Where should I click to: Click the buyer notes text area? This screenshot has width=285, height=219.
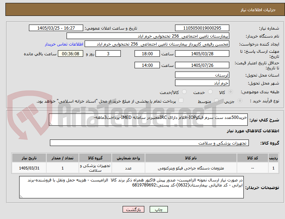click(131, 187)
